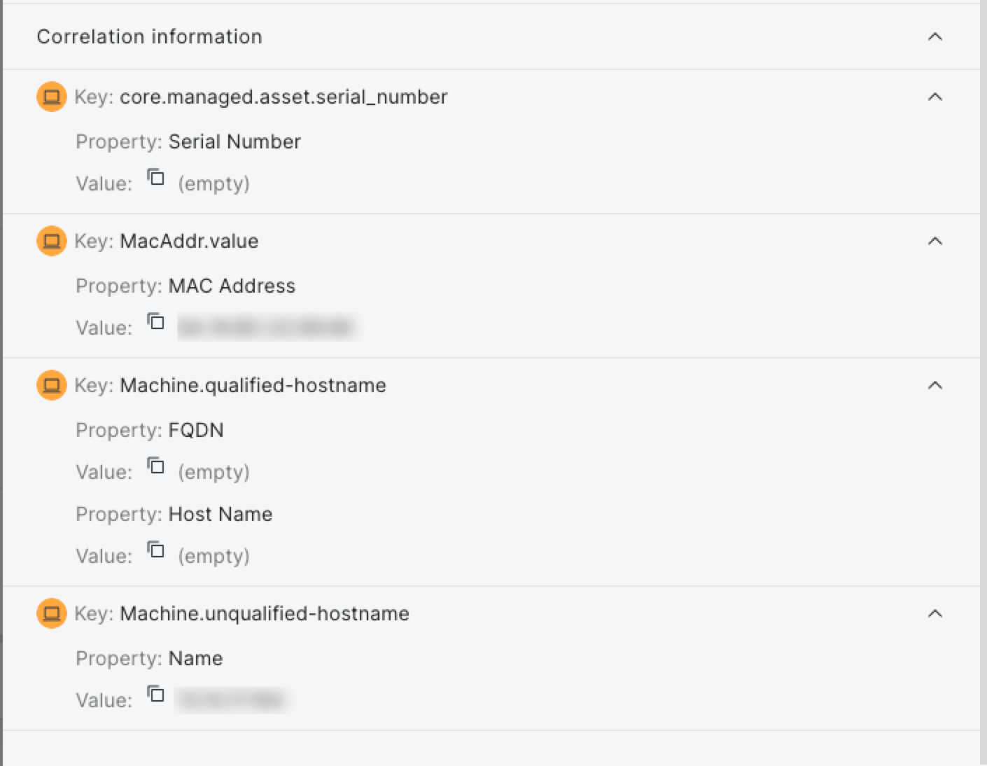Copy the FQDN value

tap(155, 466)
